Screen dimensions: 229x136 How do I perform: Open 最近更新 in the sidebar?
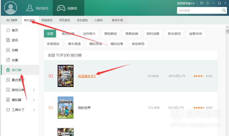(20, 80)
